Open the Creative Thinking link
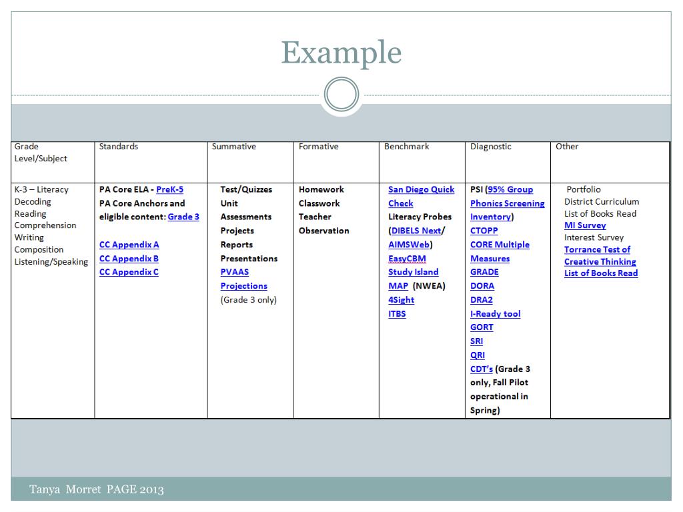 (x=600, y=261)
